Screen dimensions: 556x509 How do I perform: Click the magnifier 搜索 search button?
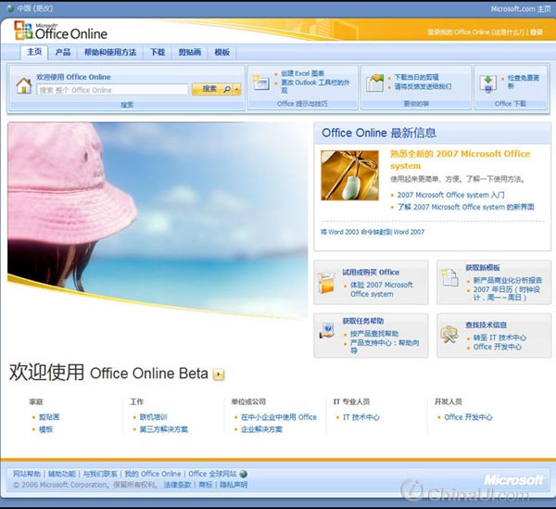click(x=212, y=89)
